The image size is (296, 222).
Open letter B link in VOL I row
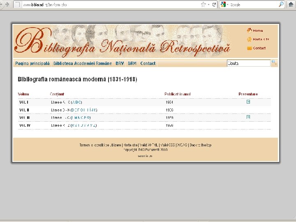76,102
